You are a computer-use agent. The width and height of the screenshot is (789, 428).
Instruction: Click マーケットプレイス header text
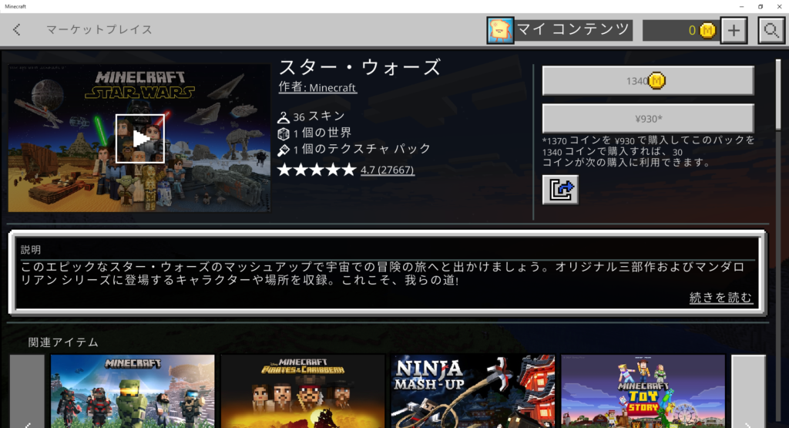[x=99, y=30]
